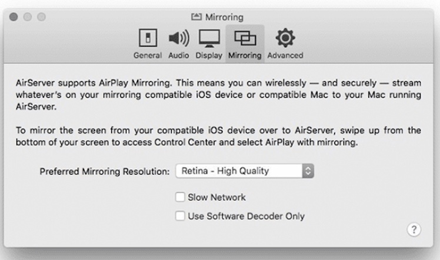
Task: Open the Preferred Mirroring Resolution dropdown
Action: pos(245,171)
